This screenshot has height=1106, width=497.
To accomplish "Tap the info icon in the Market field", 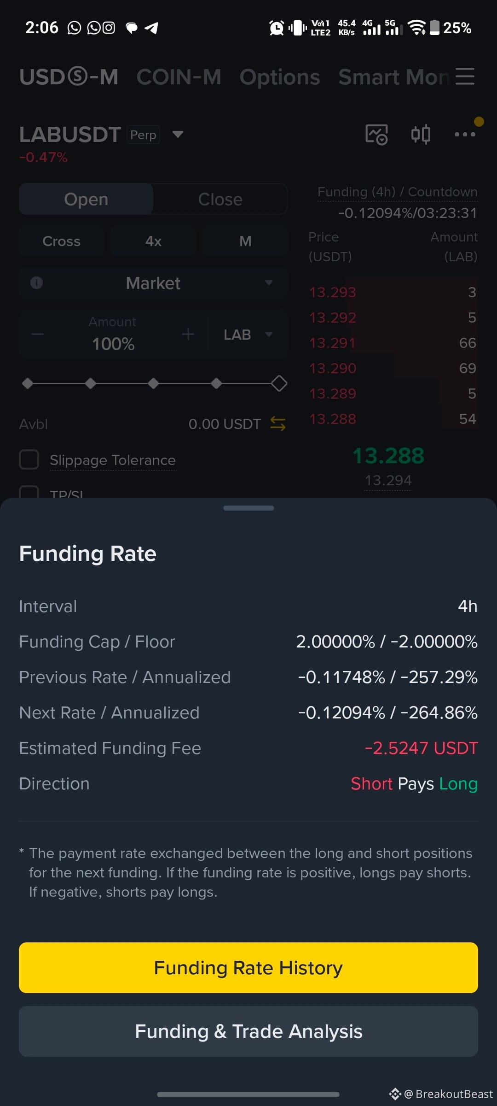I will [36, 283].
